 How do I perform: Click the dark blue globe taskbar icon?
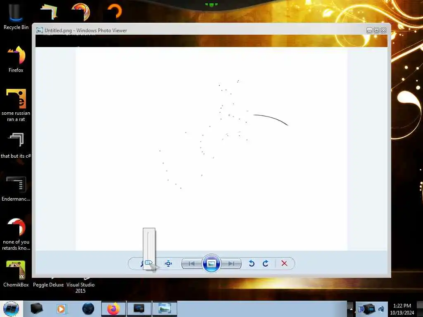tap(88, 309)
